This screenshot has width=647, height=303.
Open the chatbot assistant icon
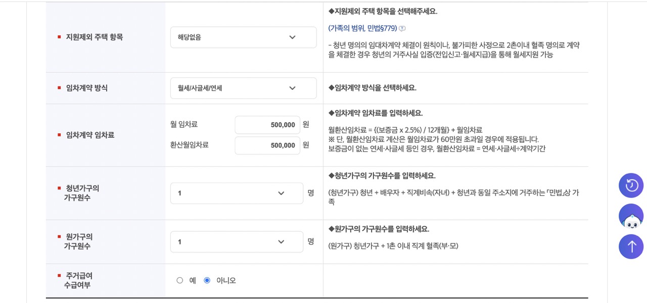(631, 216)
